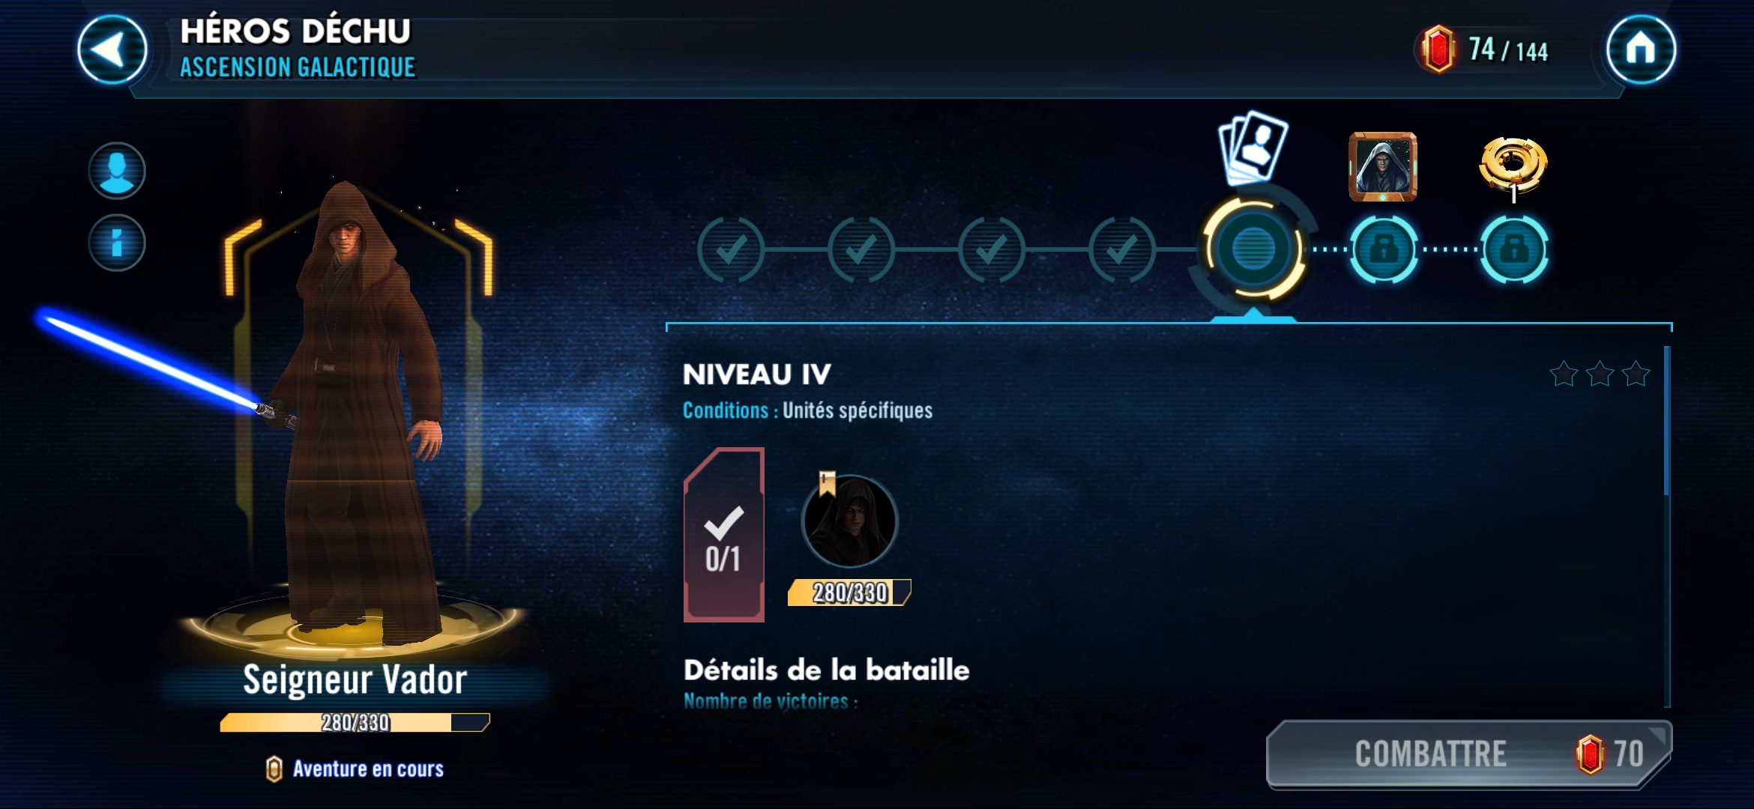Show the info icon details
The height and width of the screenshot is (809, 1754).
(117, 243)
